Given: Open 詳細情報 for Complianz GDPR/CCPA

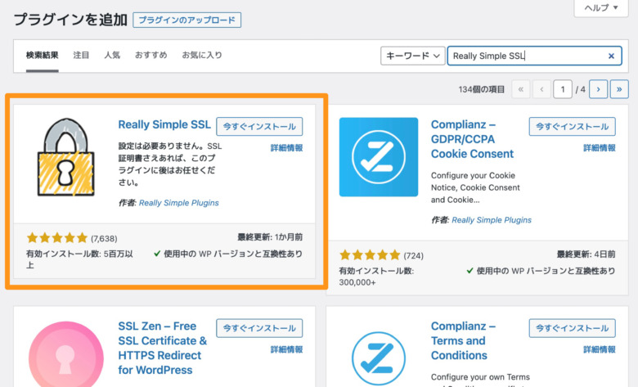Looking at the screenshot, I should coord(600,148).
